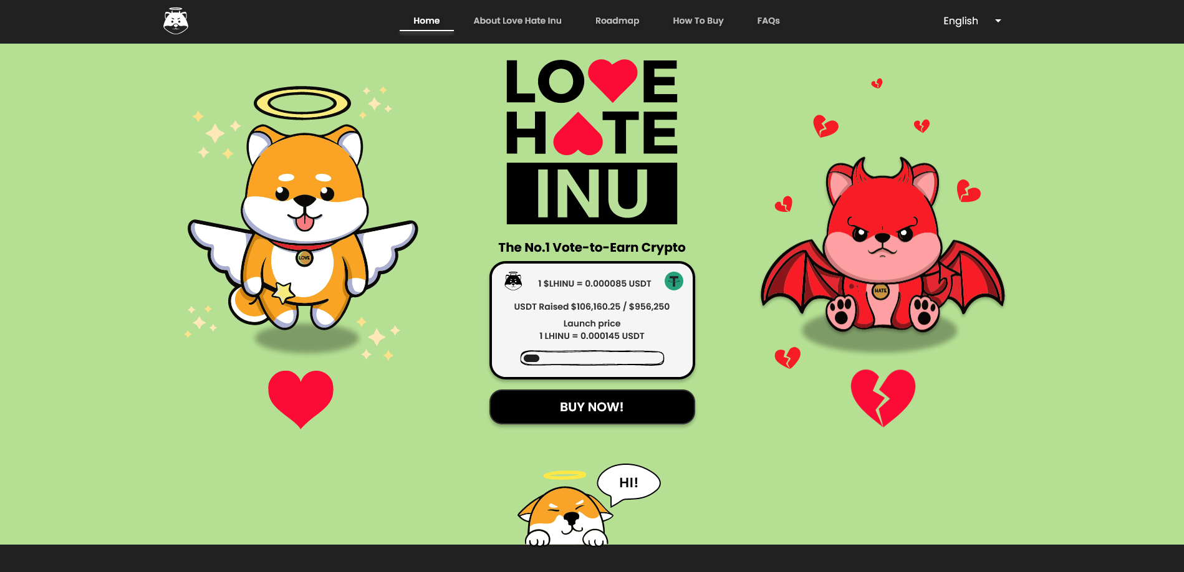Click the LHINU token icon in price card
The image size is (1184, 572).
pyautogui.click(x=513, y=281)
